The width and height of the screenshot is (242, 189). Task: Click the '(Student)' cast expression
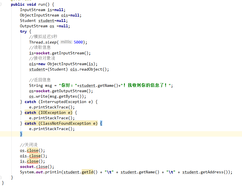click(x=57, y=69)
